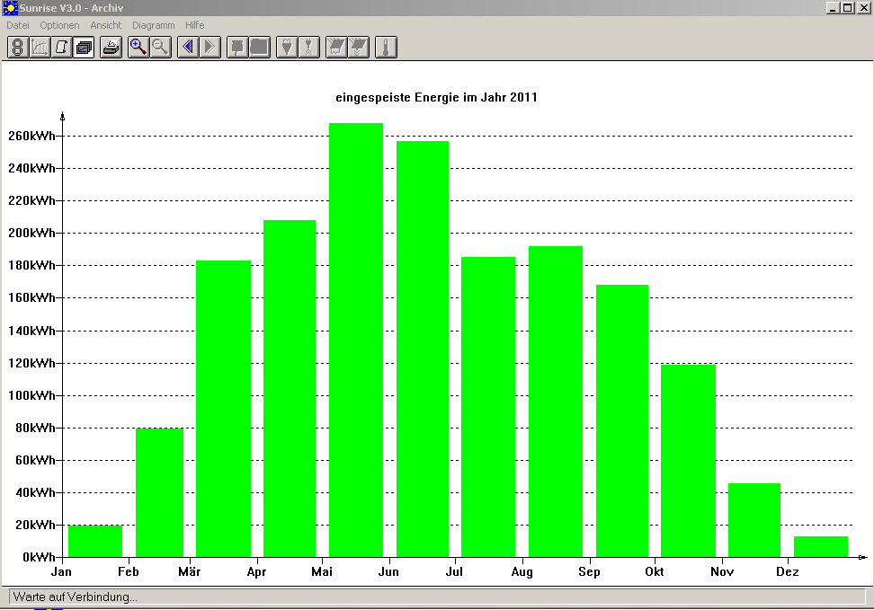This screenshot has height=610, width=874.
Task: Open the scroll/protocol log icon
Action: pos(61,48)
